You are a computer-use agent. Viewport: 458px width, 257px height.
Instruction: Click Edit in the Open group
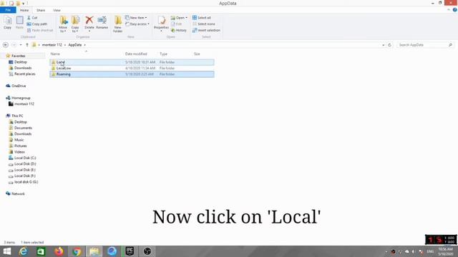(x=177, y=24)
